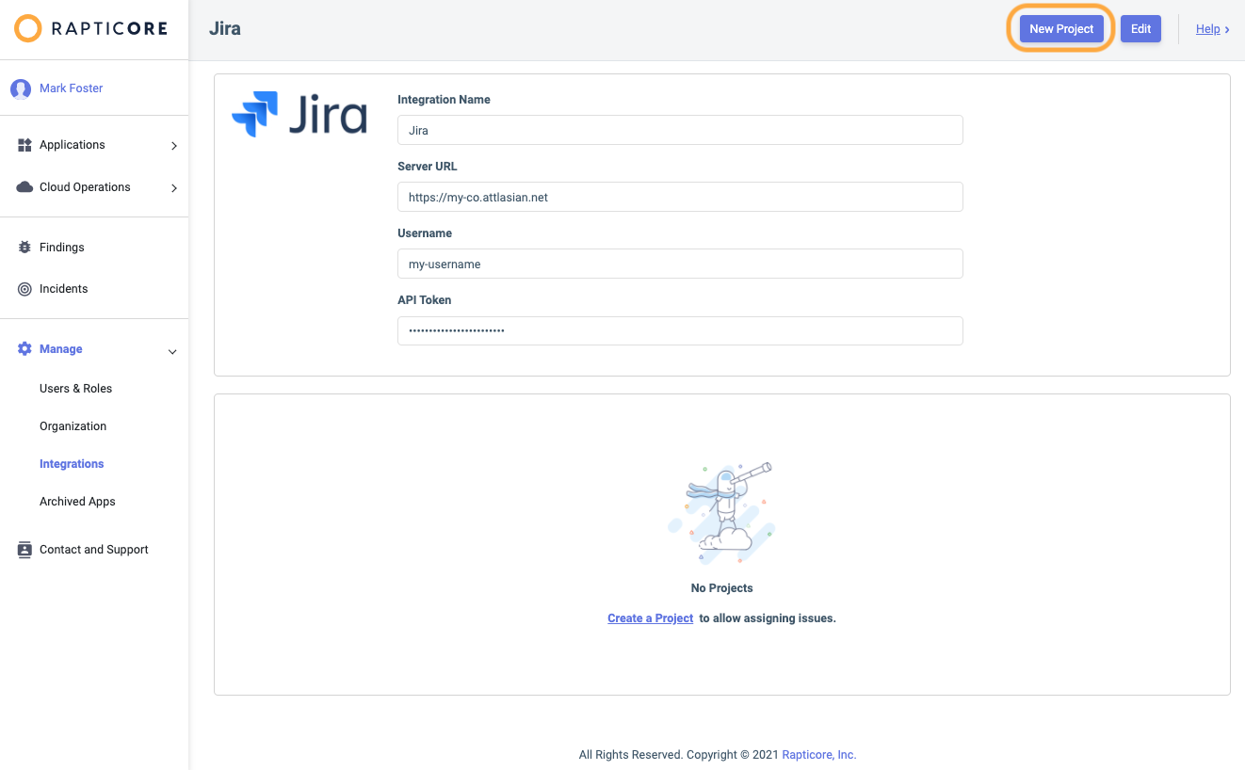1245x770 pixels.
Task: Click the Jira page title
Action: coord(225,29)
